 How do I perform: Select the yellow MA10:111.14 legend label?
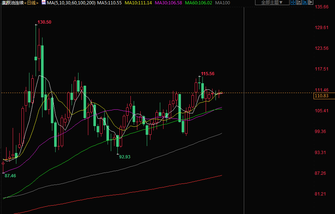[138, 3]
